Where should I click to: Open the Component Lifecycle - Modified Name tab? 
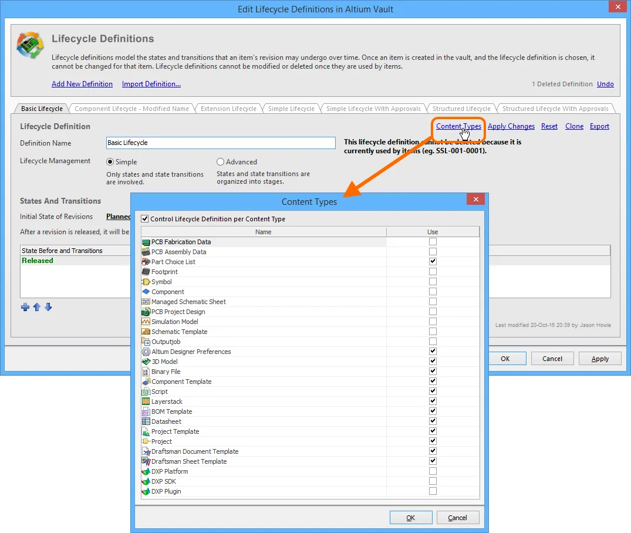point(131,109)
